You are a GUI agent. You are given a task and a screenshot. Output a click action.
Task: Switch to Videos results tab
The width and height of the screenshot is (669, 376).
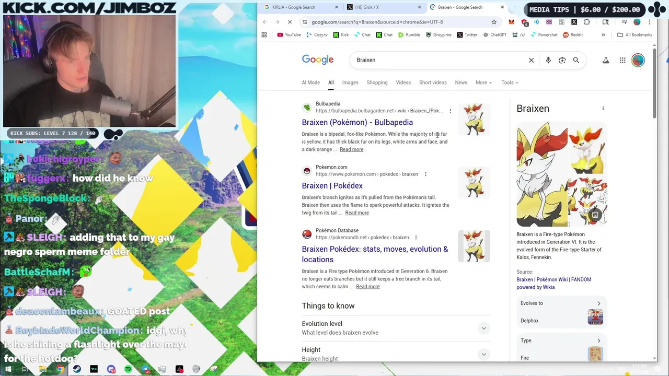click(x=403, y=83)
